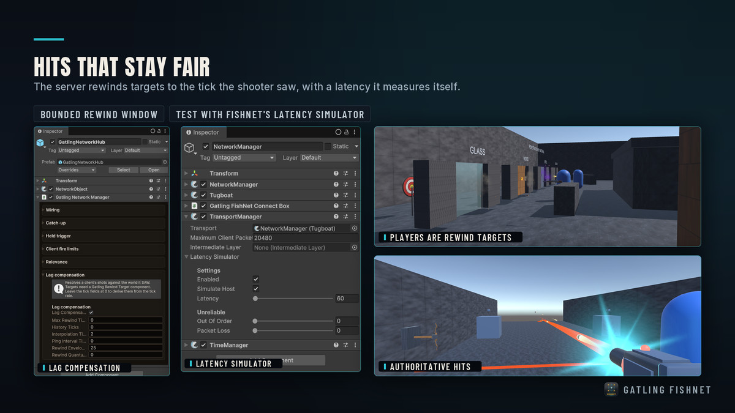Click lock icon in NetworkManager inspector header
The height and width of the screenshot is (413, 735).
pyautogui.click(x=347, y=132)
